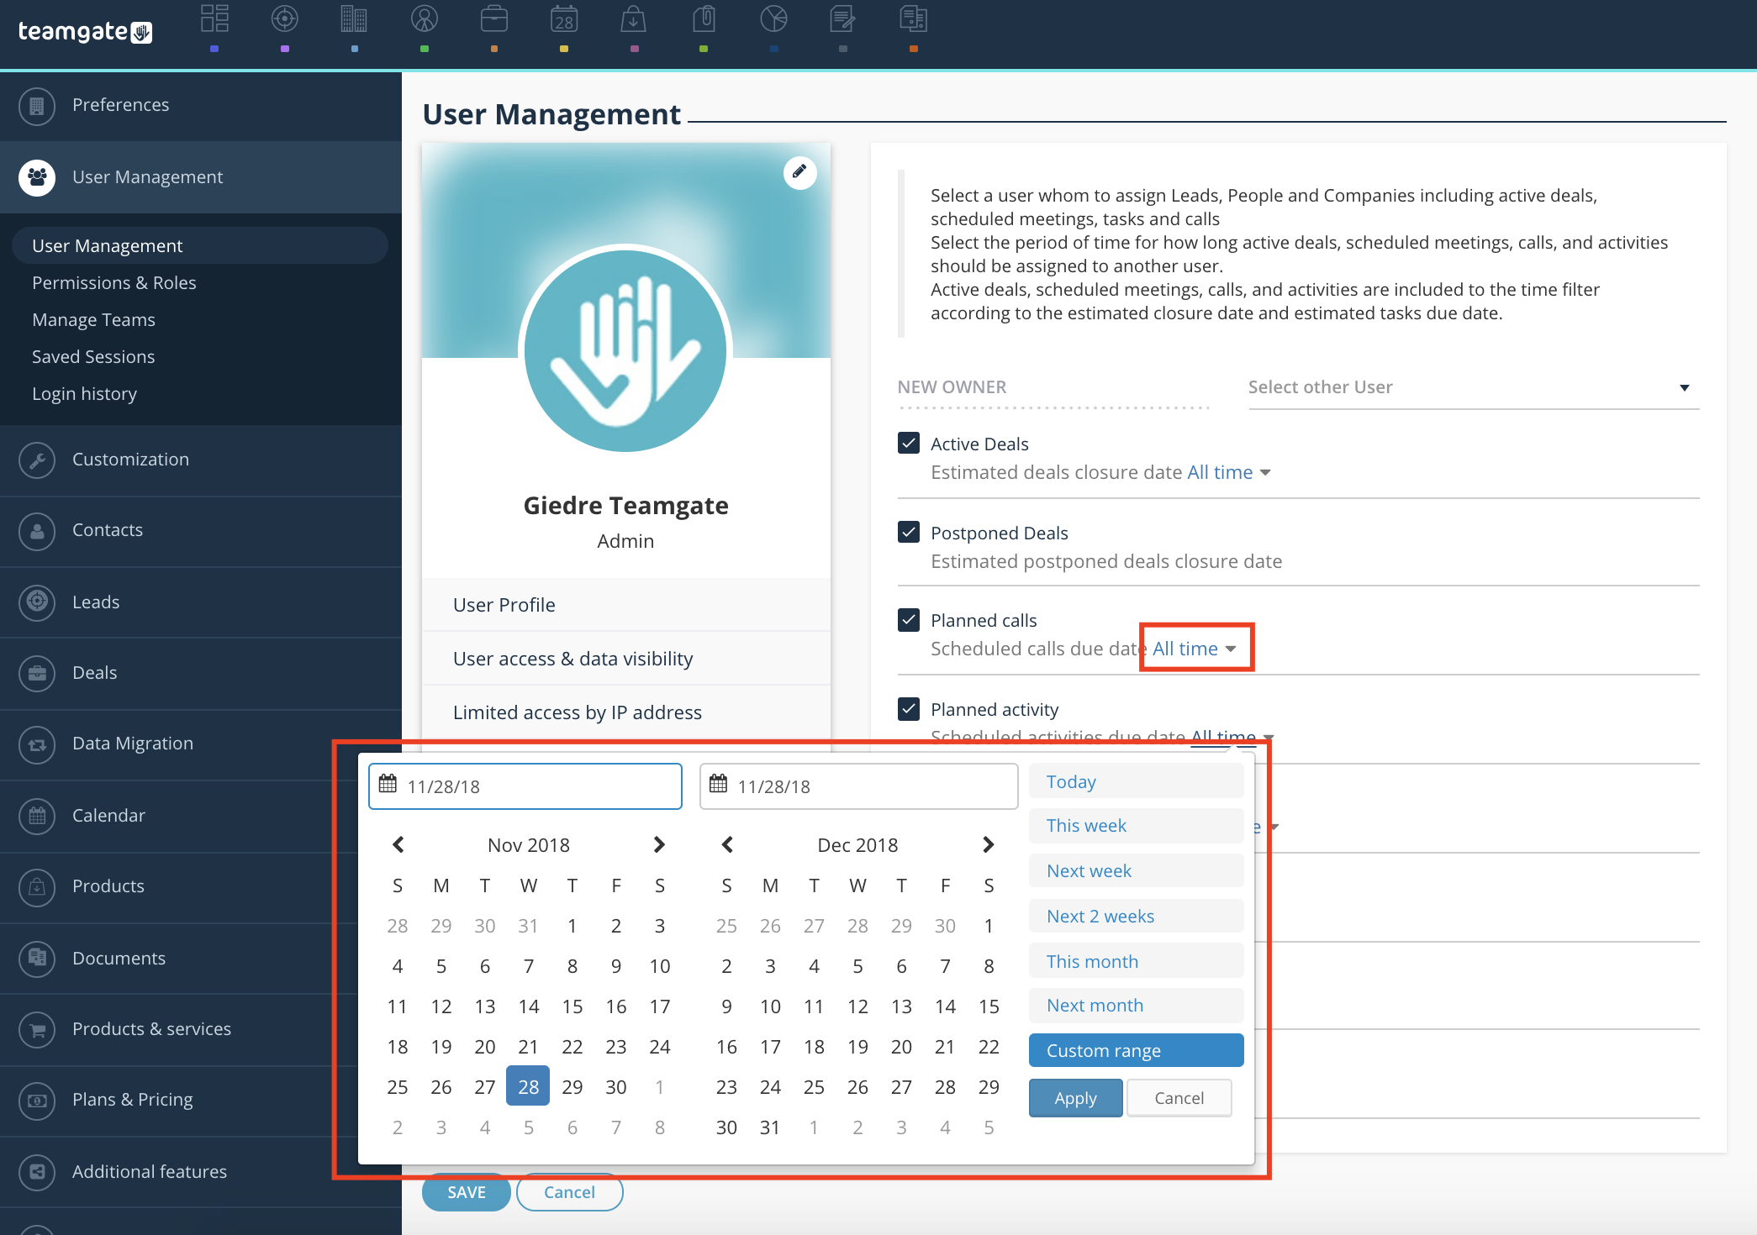Click the SAVE button
The image size is (1757, 1235).
coord(467,1192)
